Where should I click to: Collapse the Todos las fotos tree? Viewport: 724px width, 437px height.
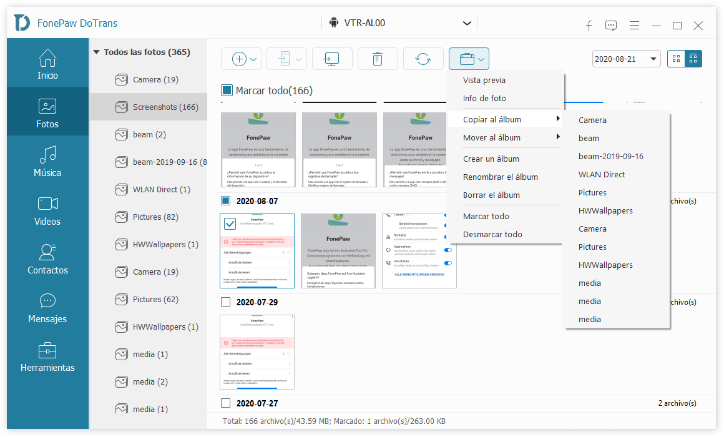click(x=97, y=52)
